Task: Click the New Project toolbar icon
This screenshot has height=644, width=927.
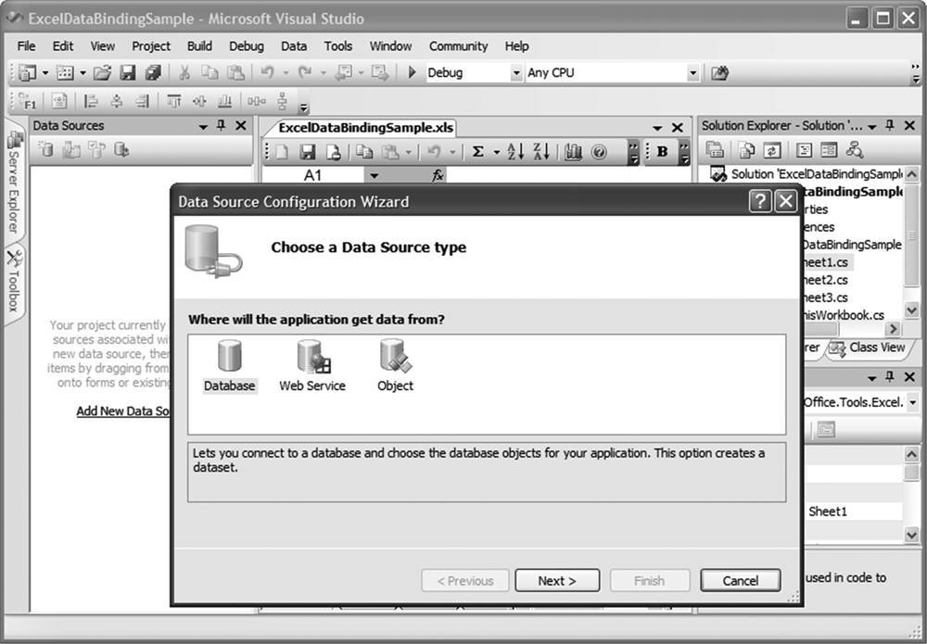Action: click(x=28, y=72)
